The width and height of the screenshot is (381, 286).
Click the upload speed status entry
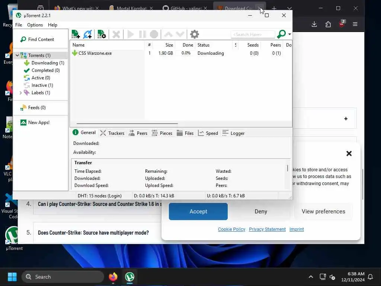point(241,196)
